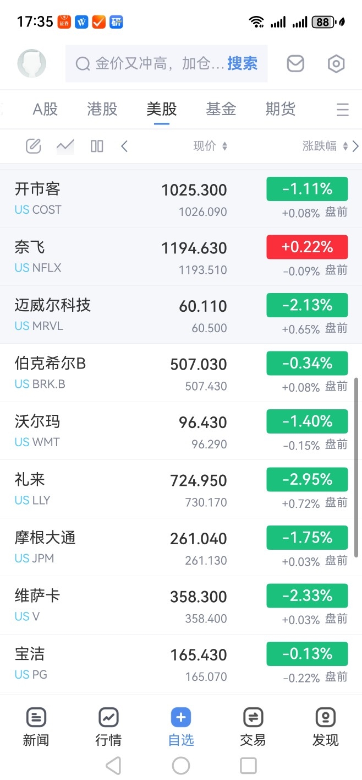Click the 搜索 search button
362x780 pixels.
(242, 64)
